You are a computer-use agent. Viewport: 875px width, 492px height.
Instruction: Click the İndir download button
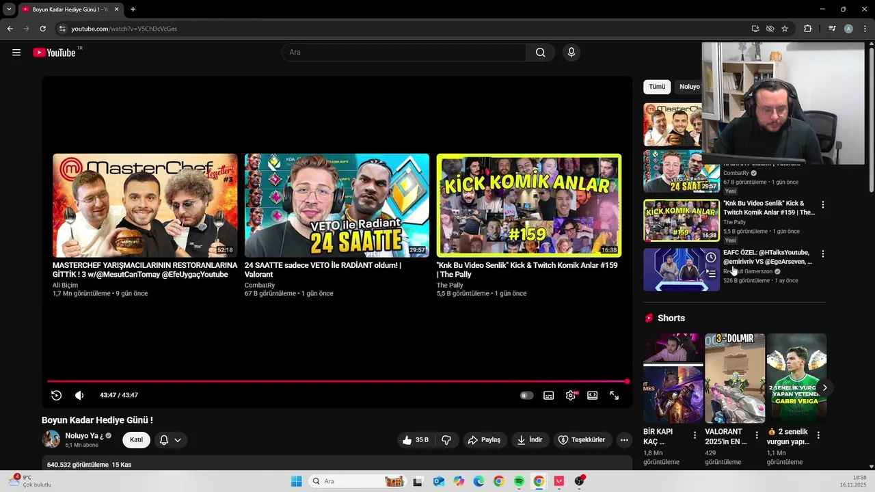529,440
